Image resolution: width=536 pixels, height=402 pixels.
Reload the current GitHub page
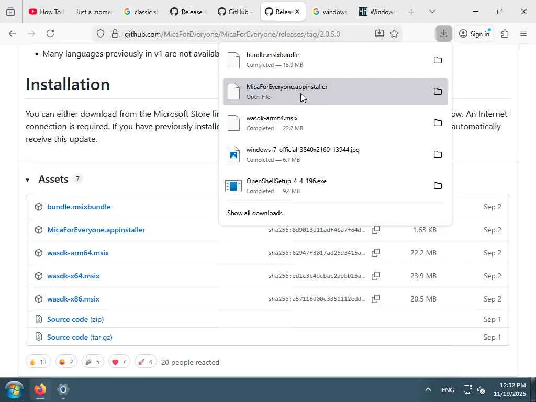50,33
